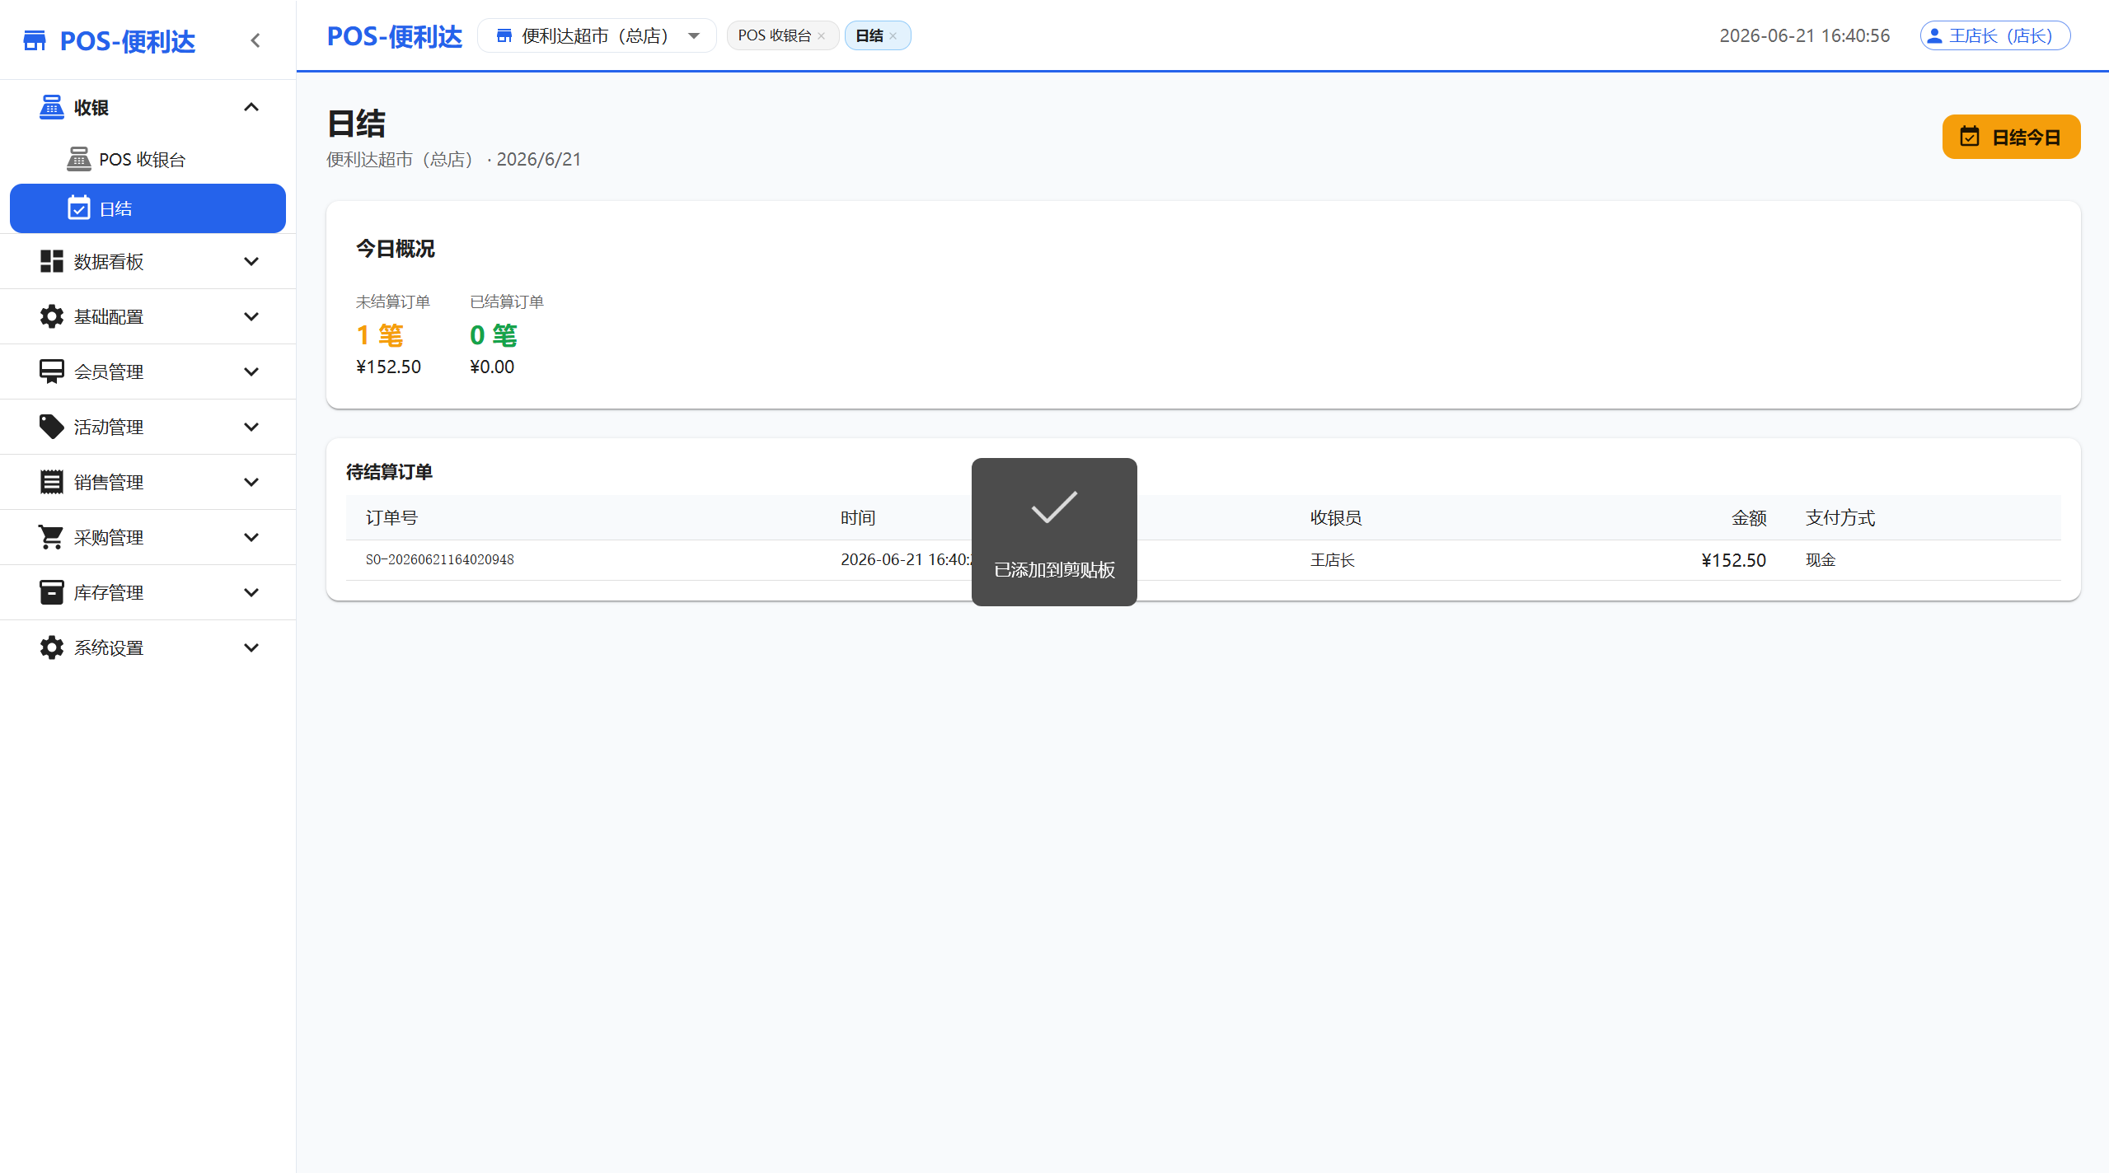The height and width of the screenshot is (1173, 2109).
Task: Open the 数据看板 menu item
Action: [148, 261]
